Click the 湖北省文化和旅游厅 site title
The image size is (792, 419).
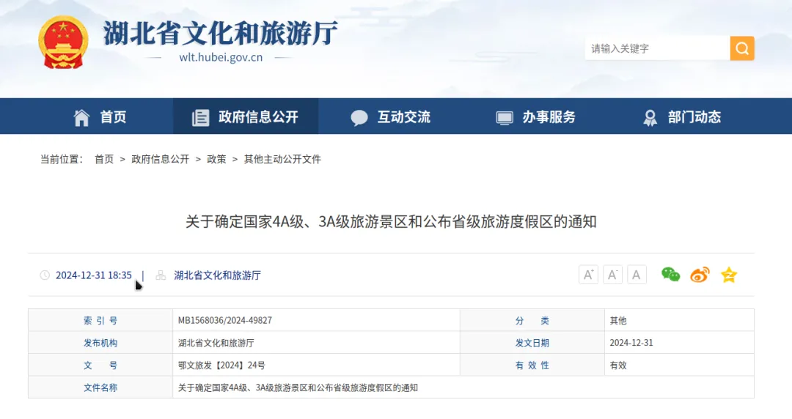click(x=220, y=34)
